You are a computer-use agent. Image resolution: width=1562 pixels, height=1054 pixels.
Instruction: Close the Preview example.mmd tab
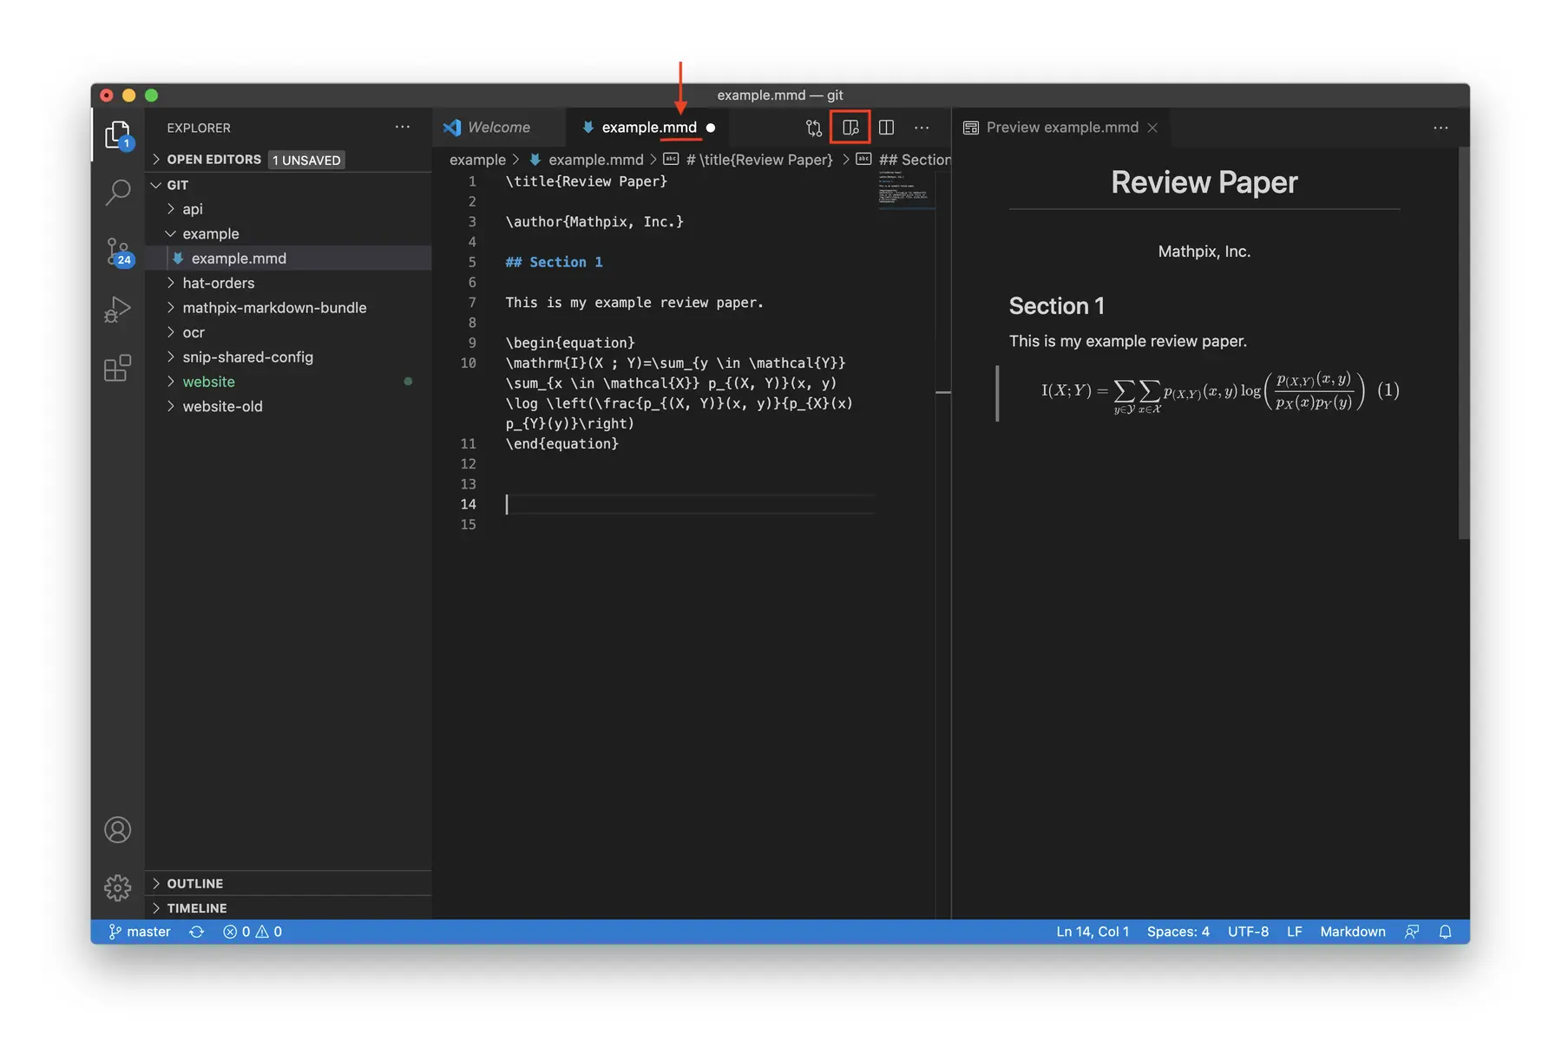1152,128
